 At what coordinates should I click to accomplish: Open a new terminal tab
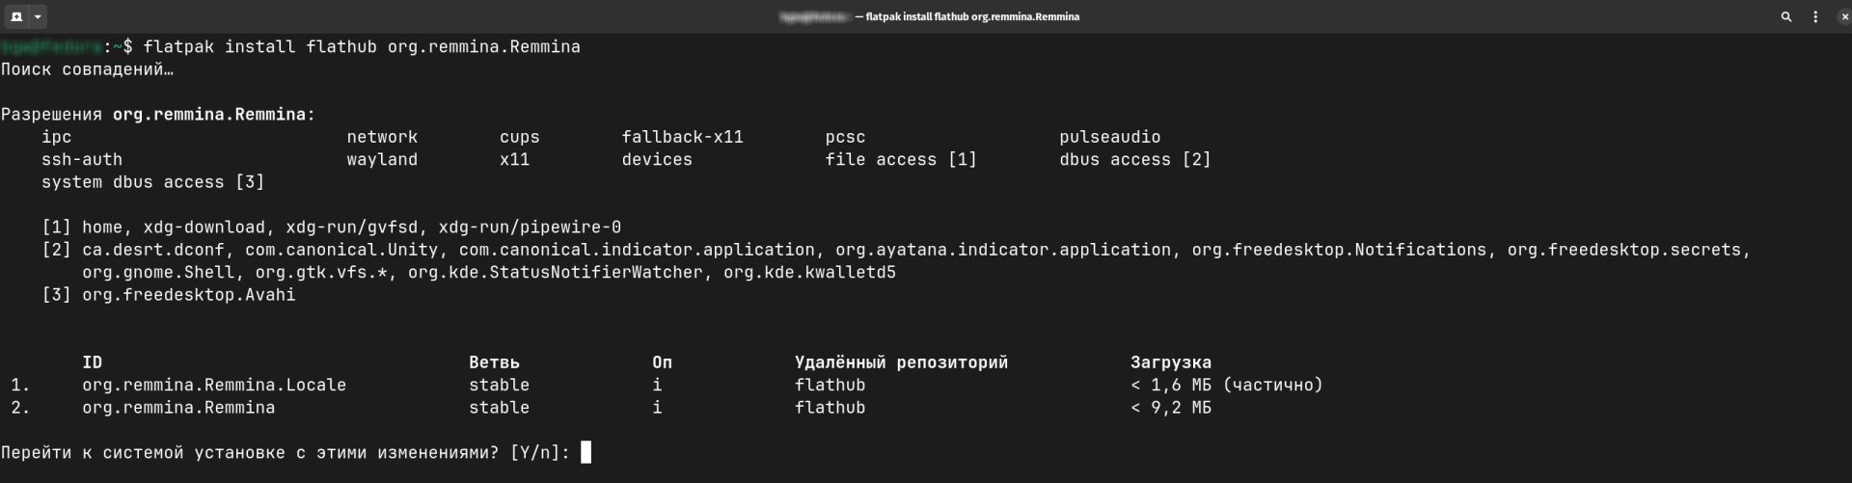click(x=16, y=16)
